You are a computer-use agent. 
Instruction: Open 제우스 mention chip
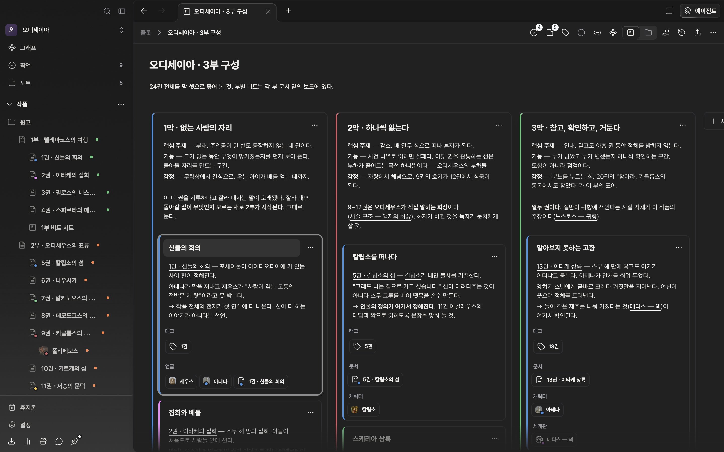181,381
